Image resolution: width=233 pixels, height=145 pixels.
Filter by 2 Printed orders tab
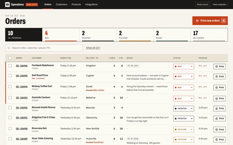[98, 35]
